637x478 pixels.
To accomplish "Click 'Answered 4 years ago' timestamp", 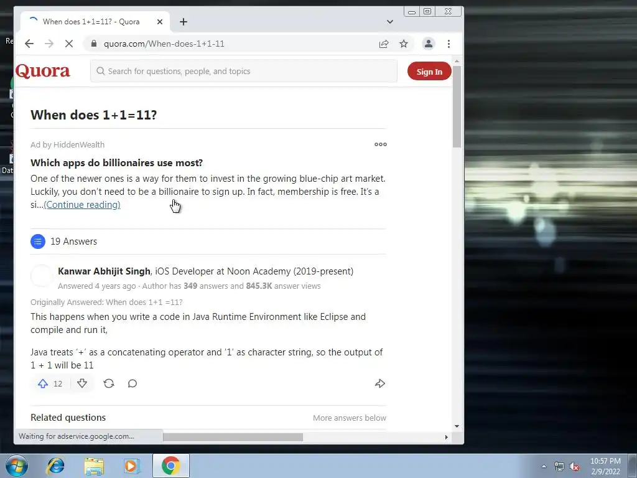I will coord(96,286).
